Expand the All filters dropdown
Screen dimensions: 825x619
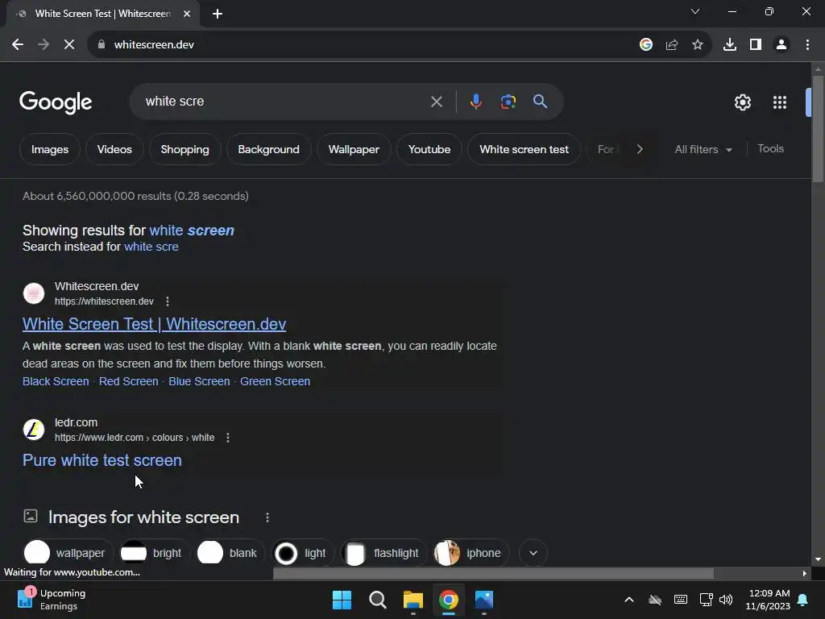[x=703, y=149]
